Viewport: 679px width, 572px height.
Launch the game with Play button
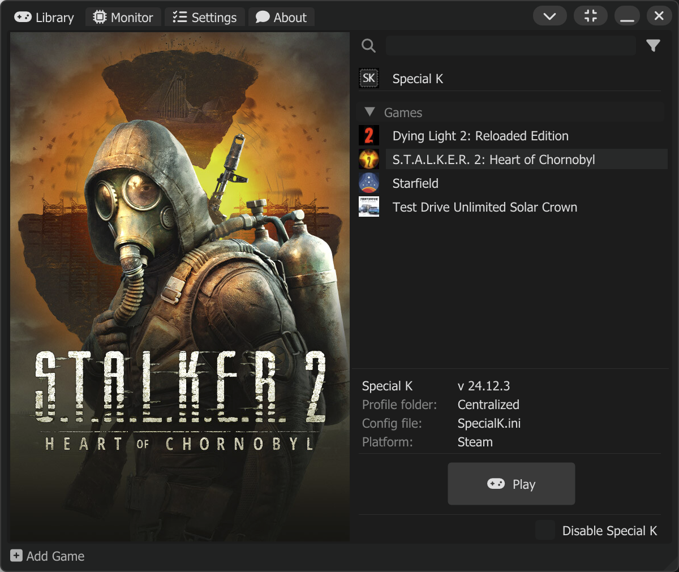[x=512, y=484]
